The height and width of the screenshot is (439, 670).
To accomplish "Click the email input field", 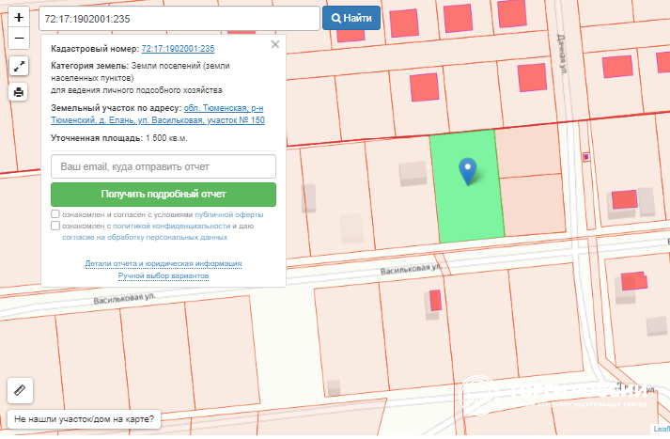I will pos(164,166).
